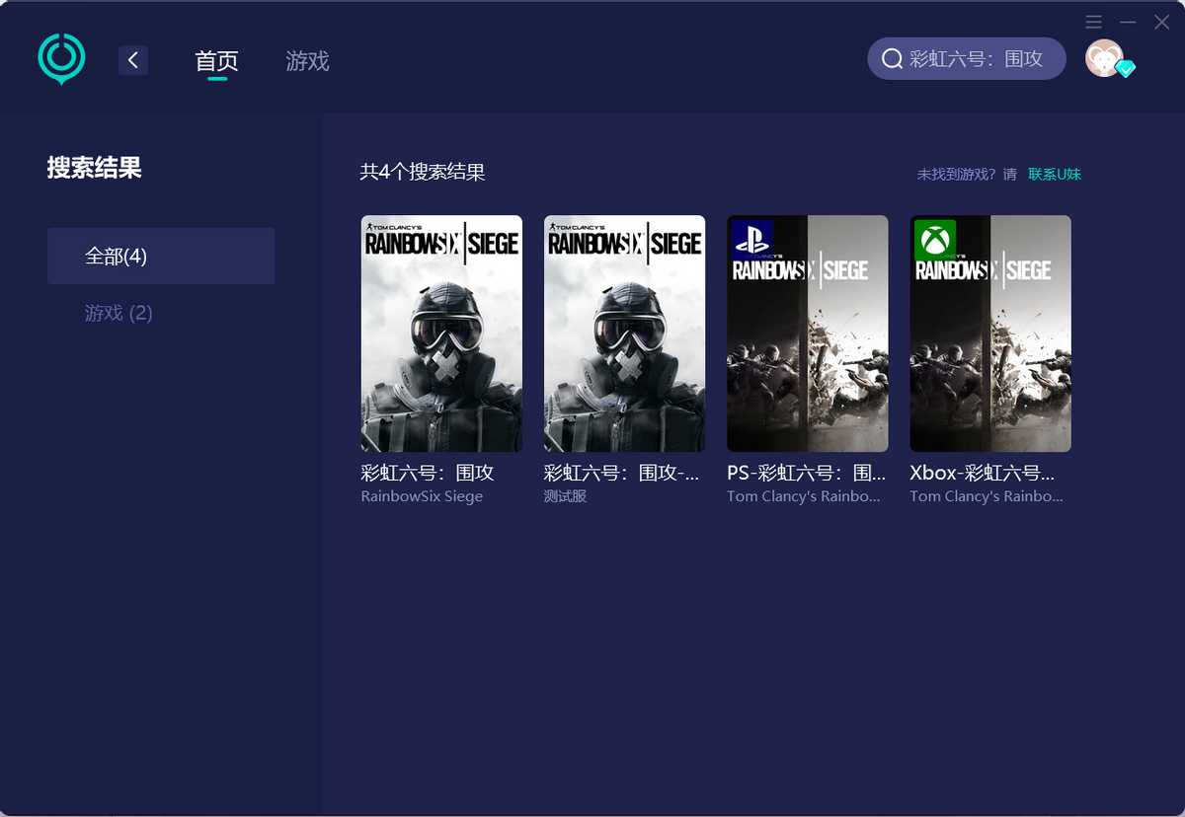This screenshot has width=1185, height=817.
Task: Switch to the 游戏 tab
Action: (307, 61)
